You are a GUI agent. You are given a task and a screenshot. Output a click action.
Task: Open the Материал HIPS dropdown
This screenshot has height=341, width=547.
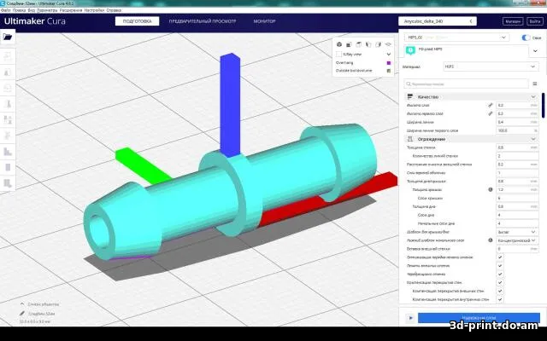(491, 66)
